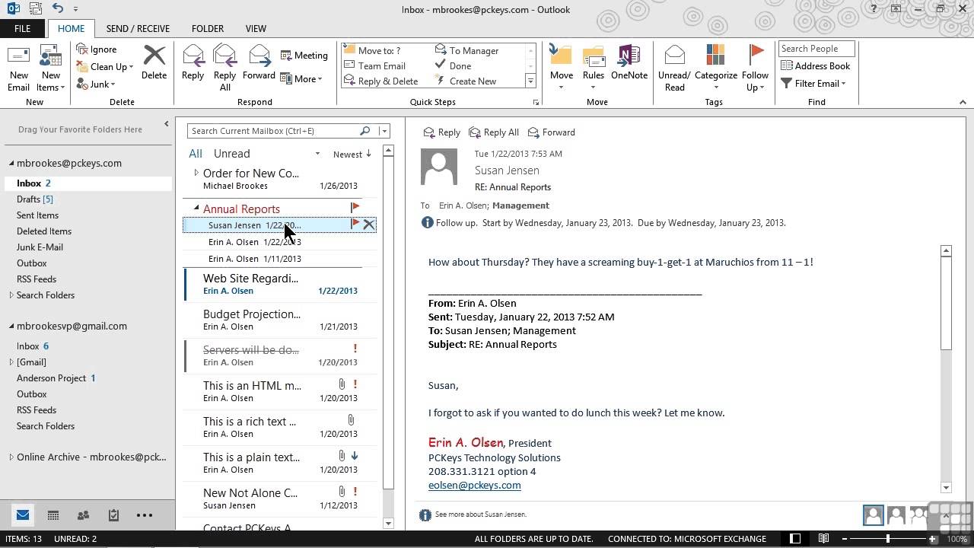Image resolution: width=974 pixels, height=548 pixels.
Task: Switch to FOLDER ribbon tab
Action: click(x=208, y=29)
